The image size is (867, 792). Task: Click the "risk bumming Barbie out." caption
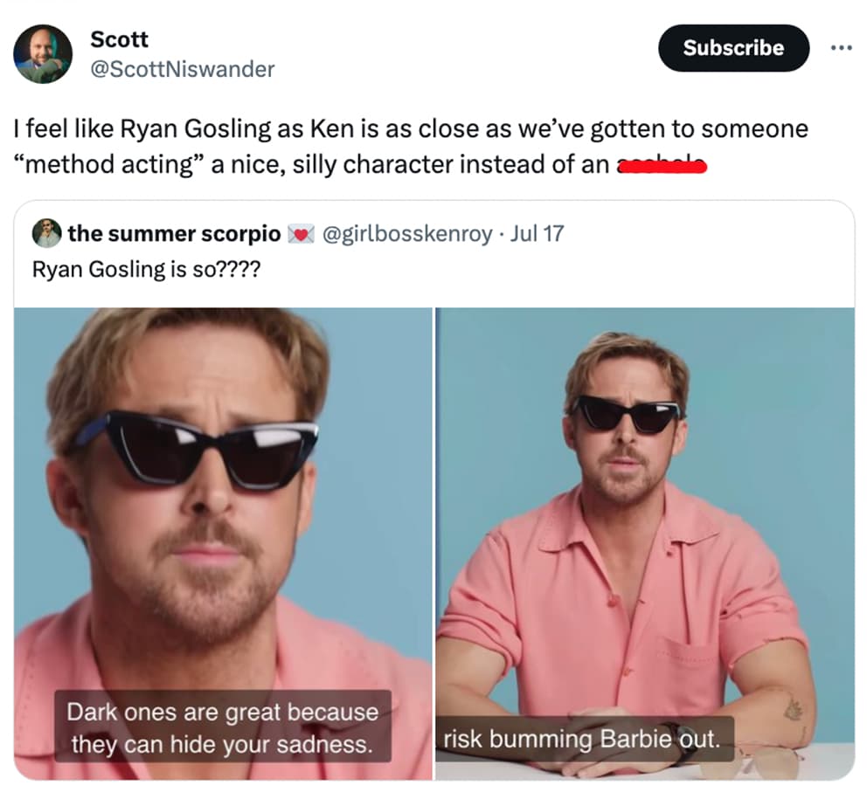click(584, 739)
